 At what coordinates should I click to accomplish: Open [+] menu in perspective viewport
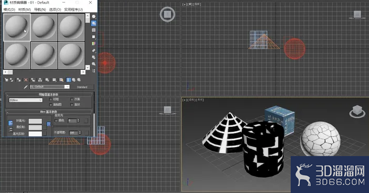pos(185,100)
